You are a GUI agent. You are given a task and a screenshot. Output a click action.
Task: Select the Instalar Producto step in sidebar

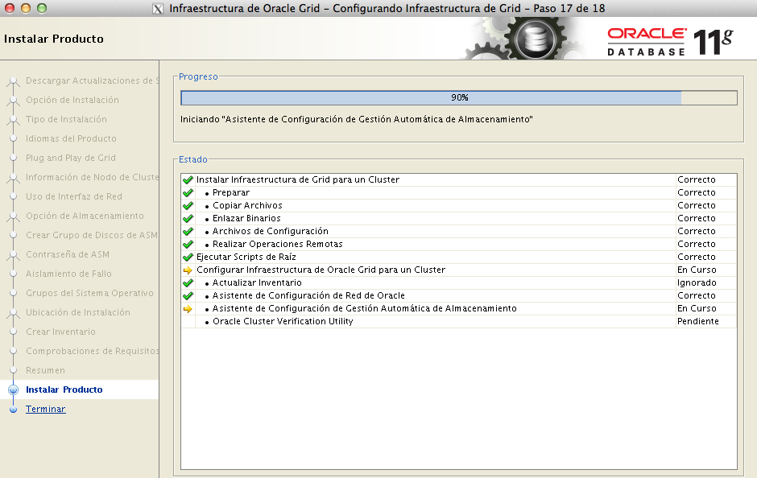coord(64,389)
